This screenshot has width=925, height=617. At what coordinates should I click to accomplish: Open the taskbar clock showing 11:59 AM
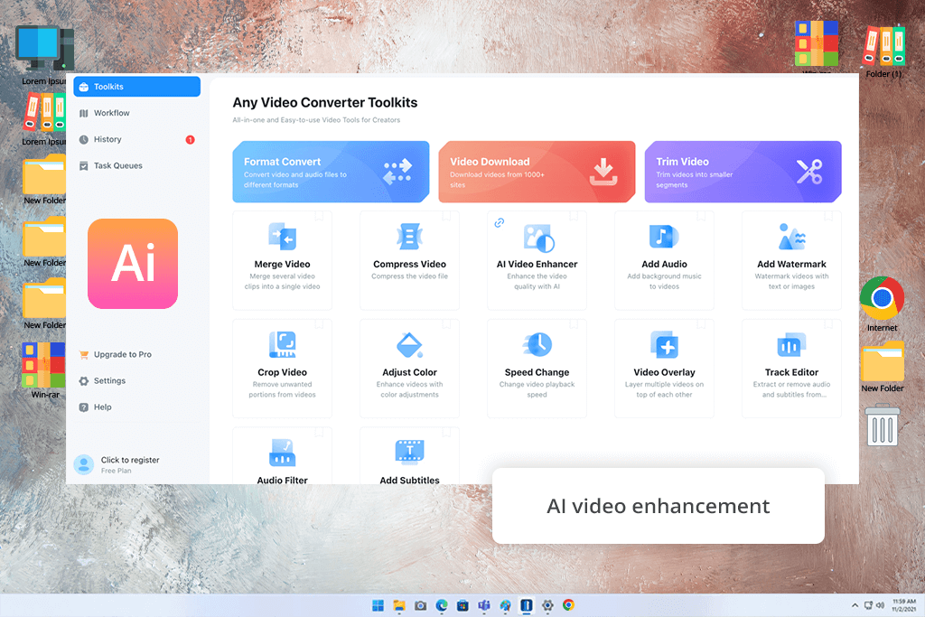(x=903, y=605)
